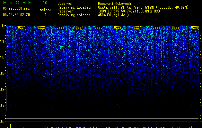Click the 0228 time marker
The image size is (202, 128).
(156, 28)
